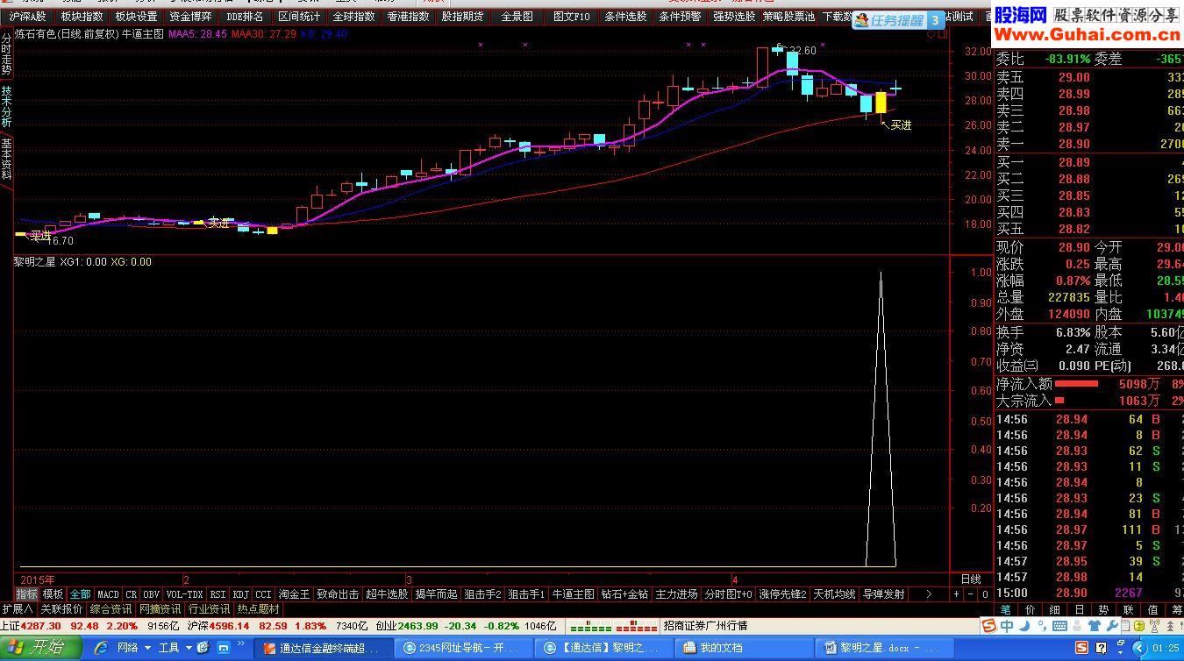
Task: Click the help question mark tray icon
Action: (1102, 648)
